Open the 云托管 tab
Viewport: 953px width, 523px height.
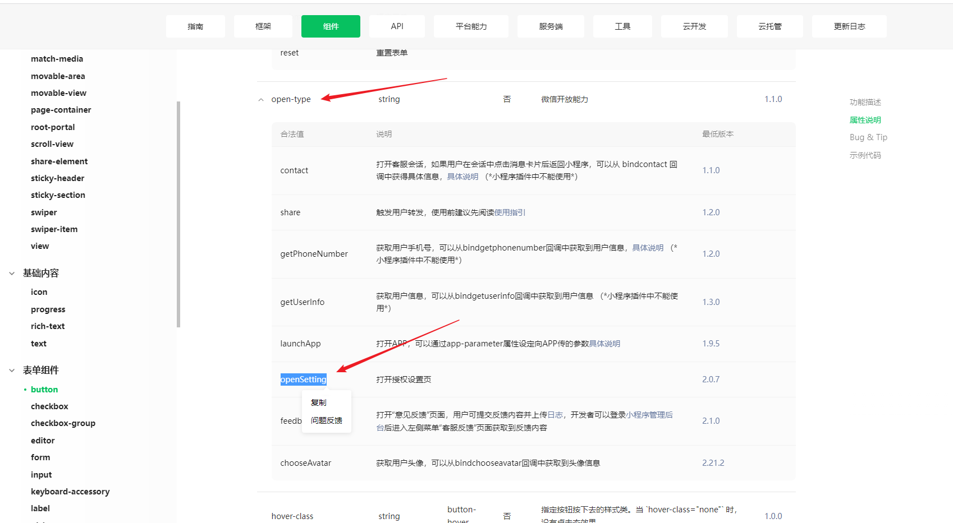[769, 26]
